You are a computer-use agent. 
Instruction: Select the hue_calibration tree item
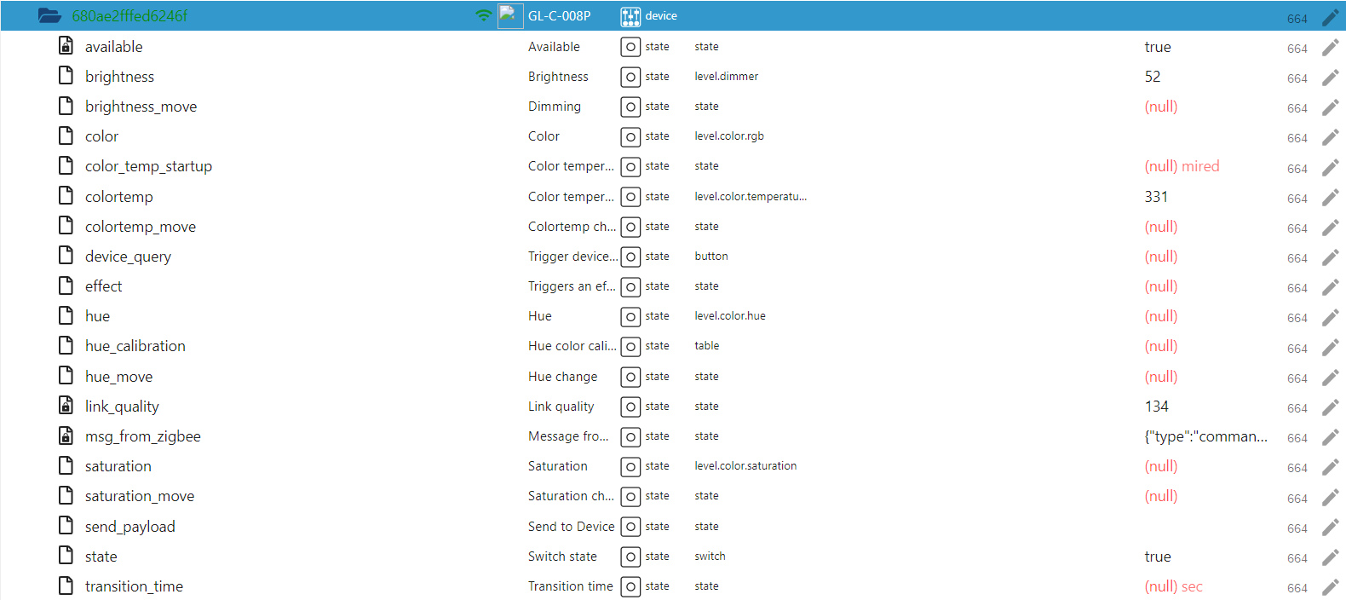tap(135, 346)
